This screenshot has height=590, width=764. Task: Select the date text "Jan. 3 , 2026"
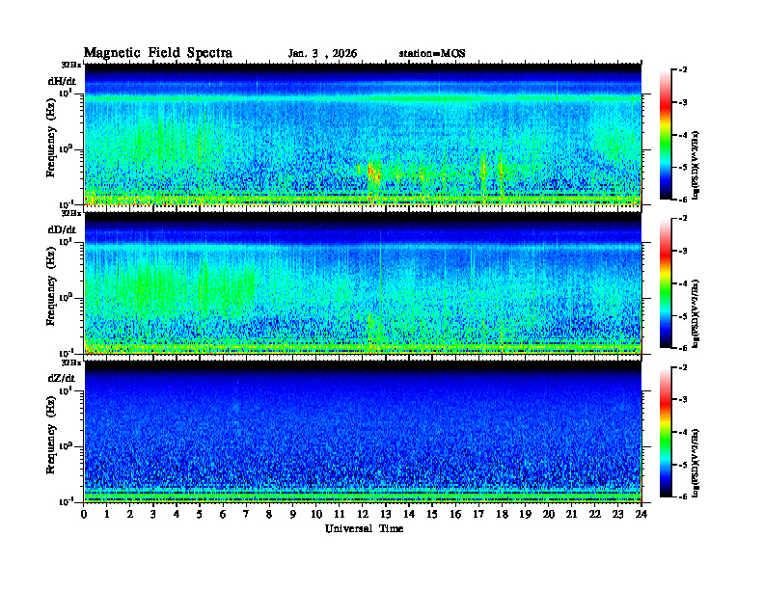(322, 54)
